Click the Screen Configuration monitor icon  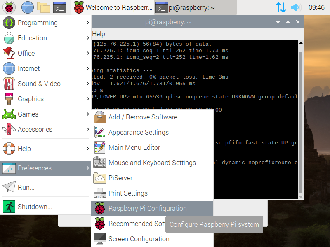pos(100,239)
